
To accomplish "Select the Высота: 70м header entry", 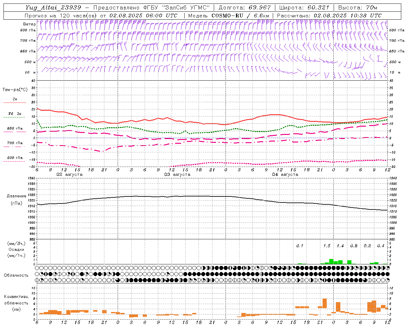I will pyautogui.click(x=358, y=7).
